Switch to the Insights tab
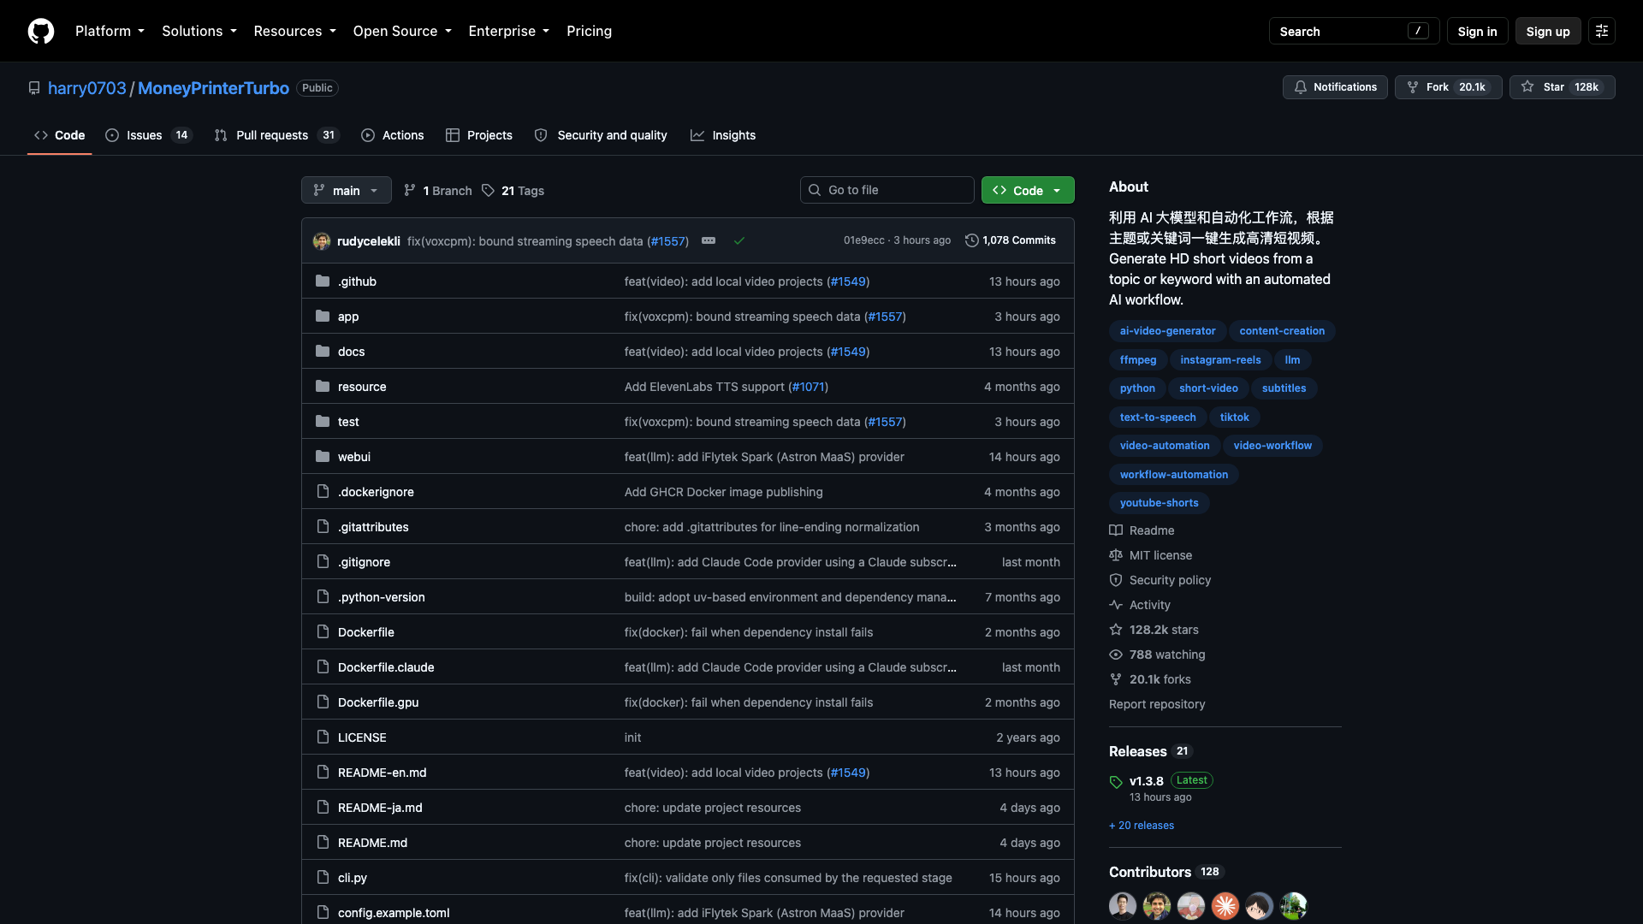 (723, 135)
